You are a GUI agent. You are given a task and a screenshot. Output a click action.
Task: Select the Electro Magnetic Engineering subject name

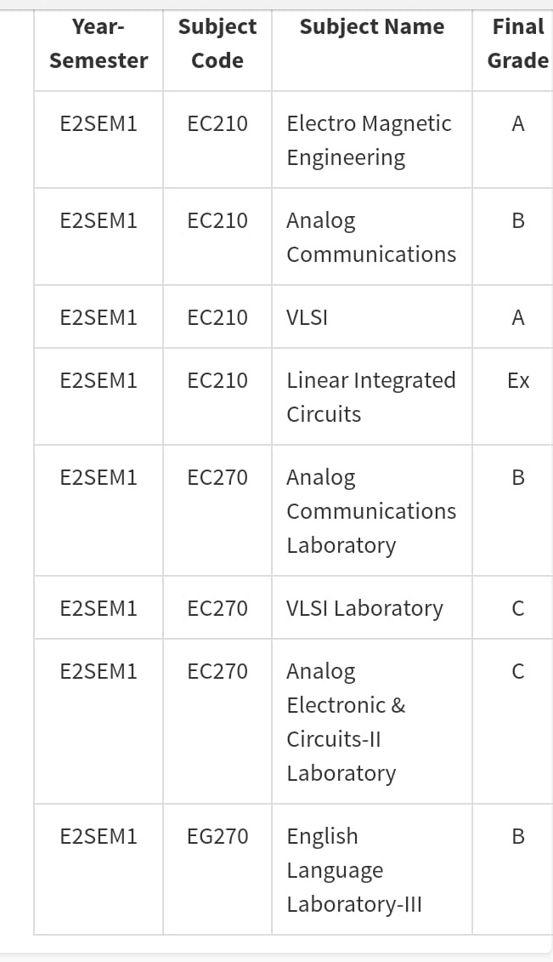click(370, 140)
